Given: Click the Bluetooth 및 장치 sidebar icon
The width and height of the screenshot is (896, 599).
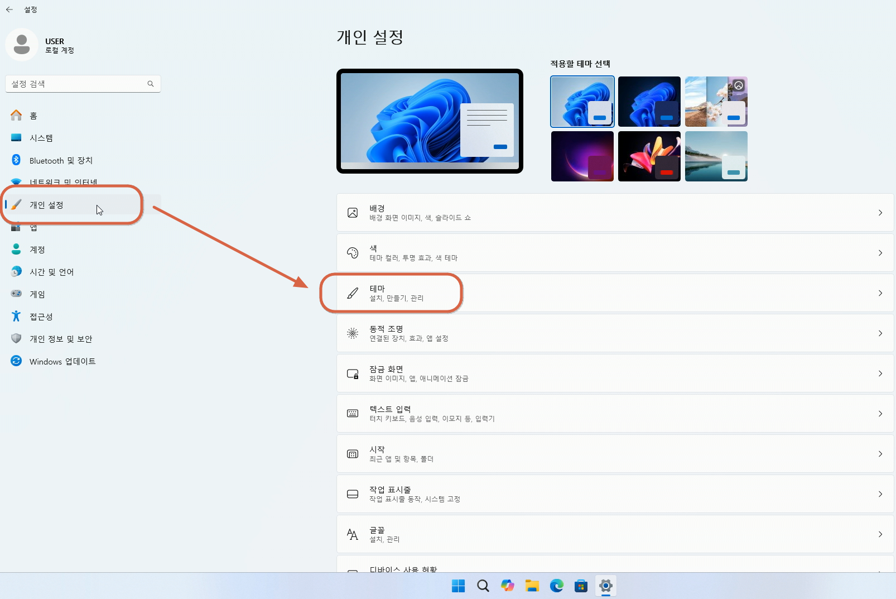Looking at the screenshot, I should point(16,160).
